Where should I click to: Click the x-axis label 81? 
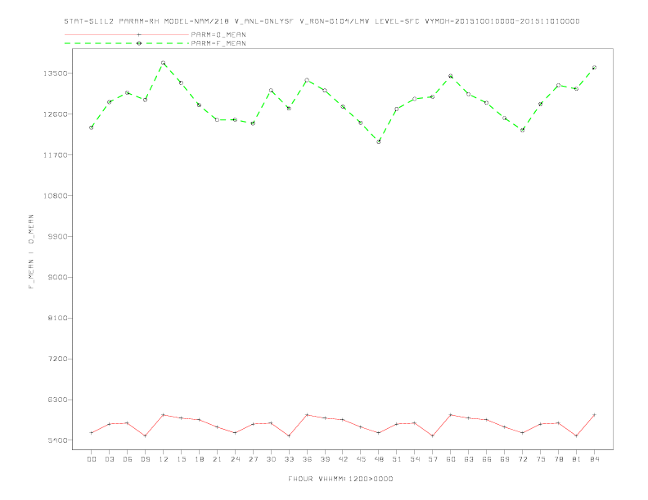(x=577, y=459)
